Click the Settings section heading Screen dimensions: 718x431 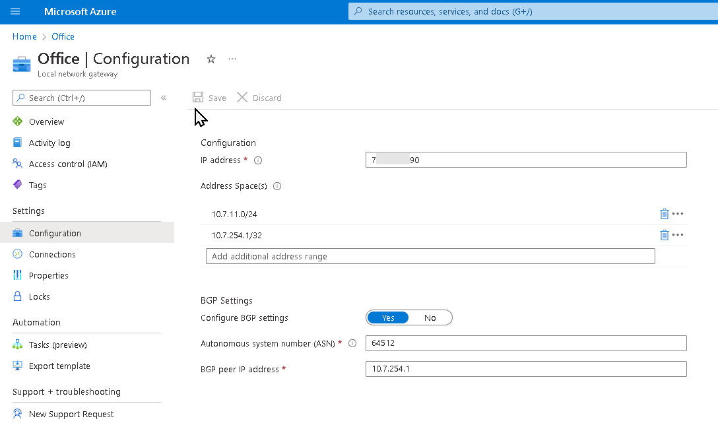[28, 211]
